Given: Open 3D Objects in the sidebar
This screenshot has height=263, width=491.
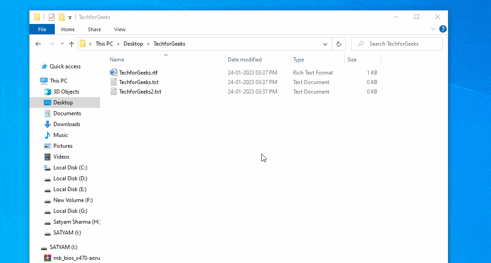Looking at the screenshot, I should coord(66,92).
